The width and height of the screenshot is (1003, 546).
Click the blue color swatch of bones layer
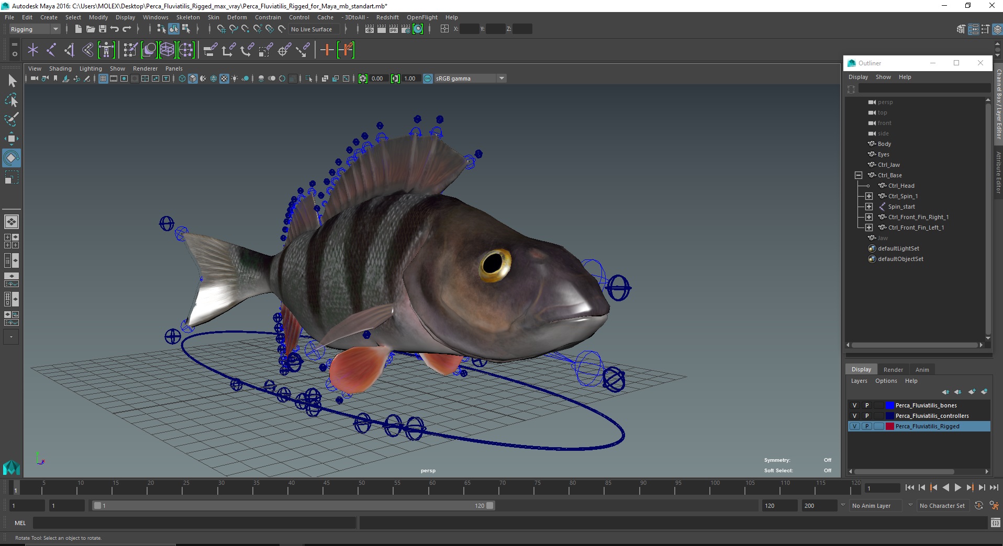[x=890, y=405]
